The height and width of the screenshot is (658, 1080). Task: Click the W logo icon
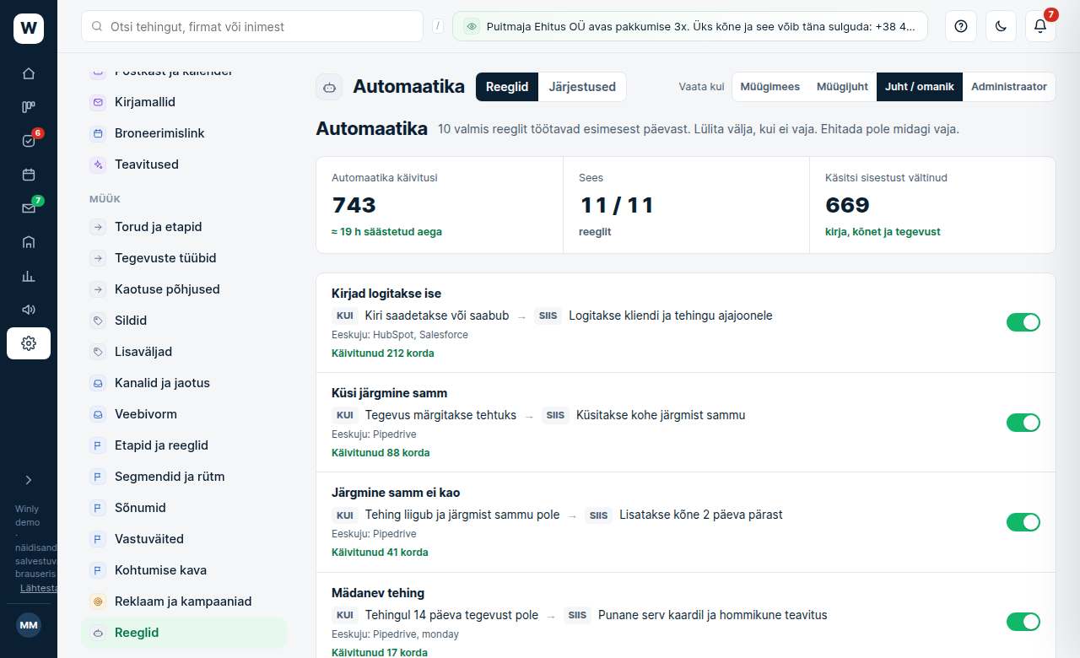coord(29,29)
